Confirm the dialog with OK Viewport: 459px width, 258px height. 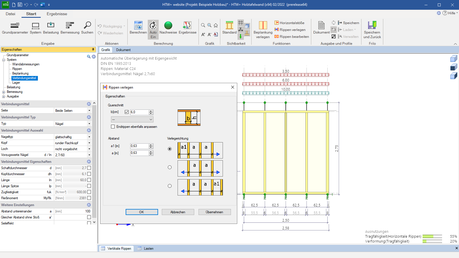click(142, 212)
